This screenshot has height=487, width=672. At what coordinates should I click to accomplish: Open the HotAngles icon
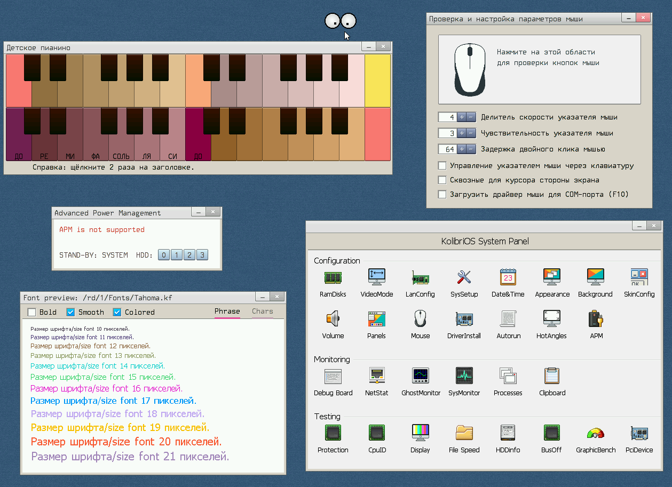click(551, 319)
